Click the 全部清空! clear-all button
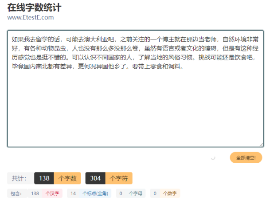 pos(246,157)
